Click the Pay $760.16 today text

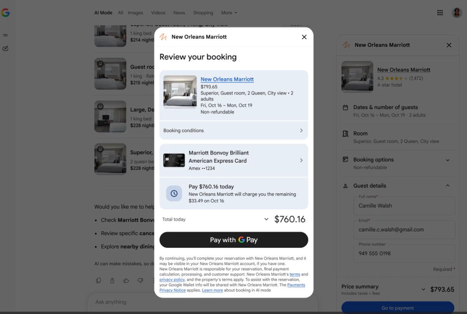(211, 187)
